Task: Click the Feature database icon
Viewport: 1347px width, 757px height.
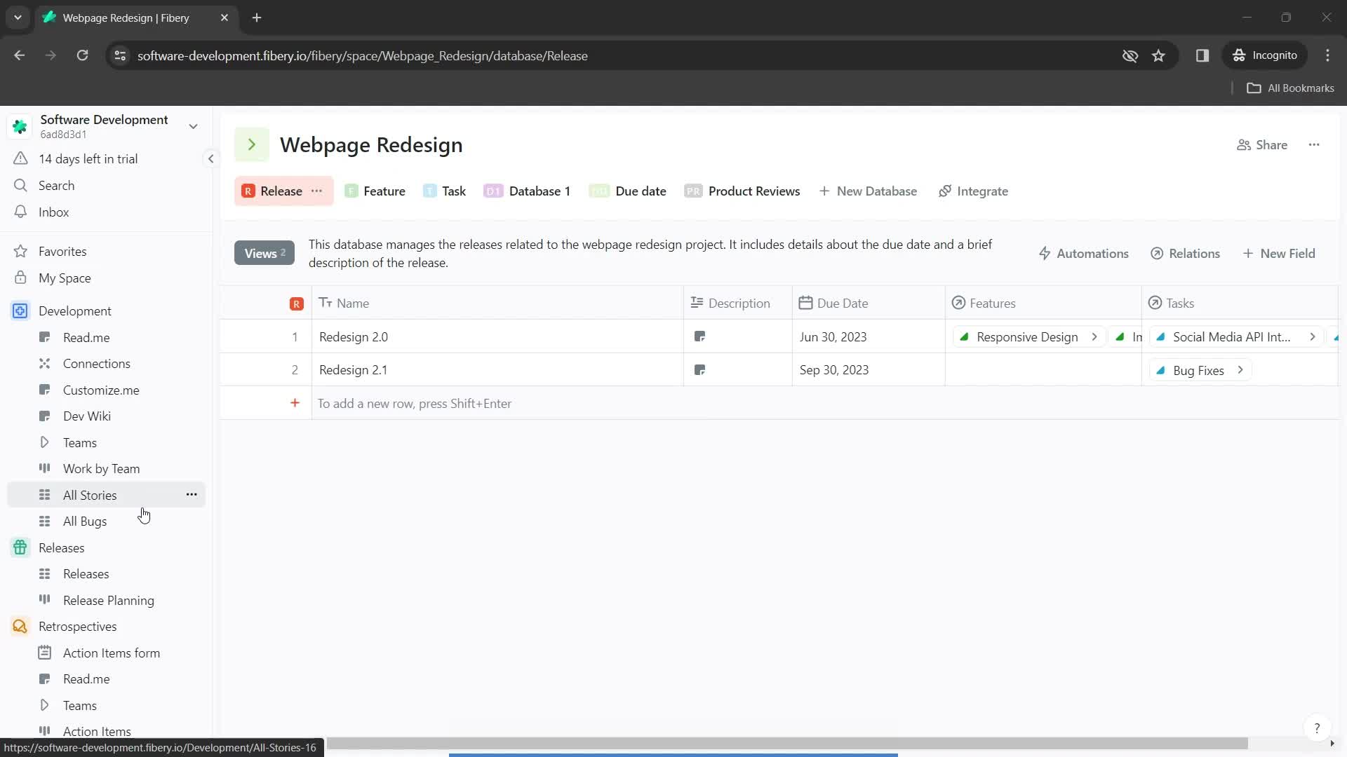Action: (x=351, y=191)
